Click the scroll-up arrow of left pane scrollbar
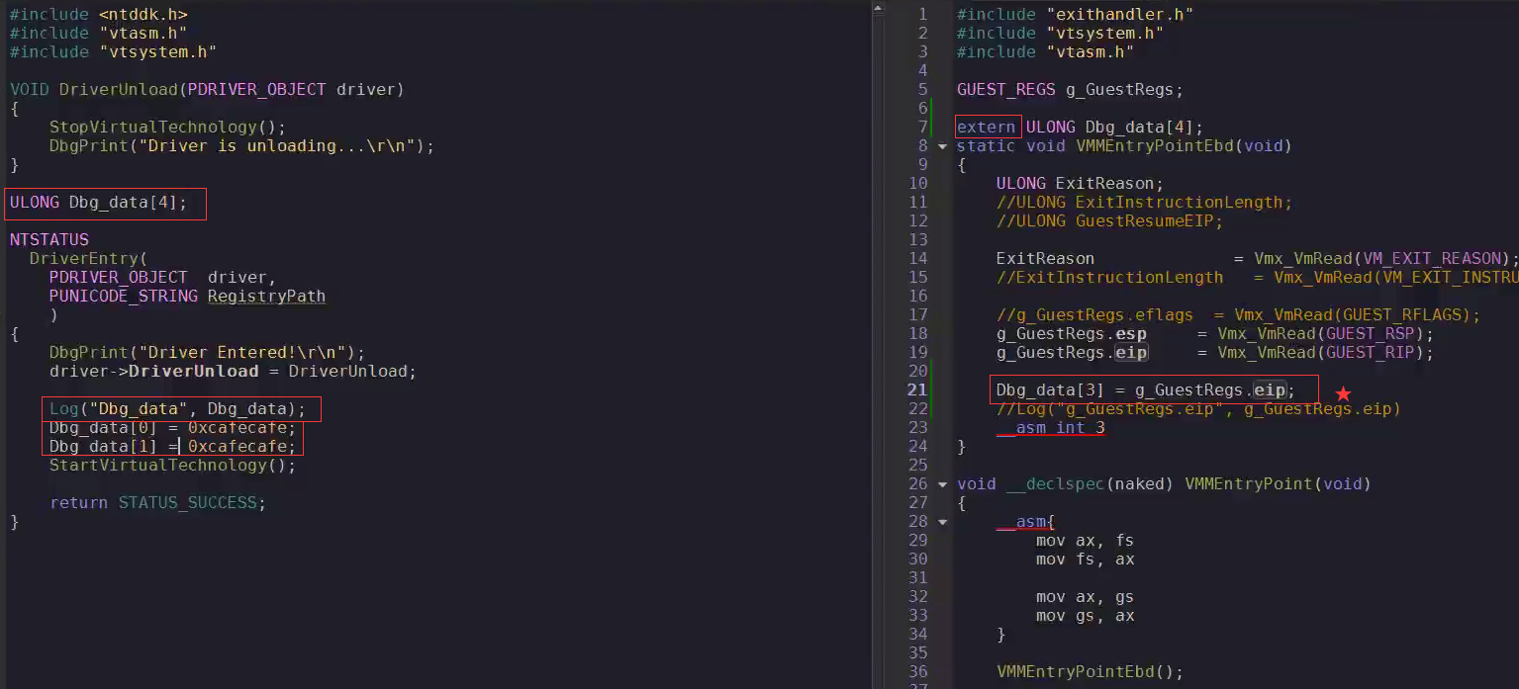Viewport: 1519px width, 689px height. pyautogui.click(x=877, y=8)
